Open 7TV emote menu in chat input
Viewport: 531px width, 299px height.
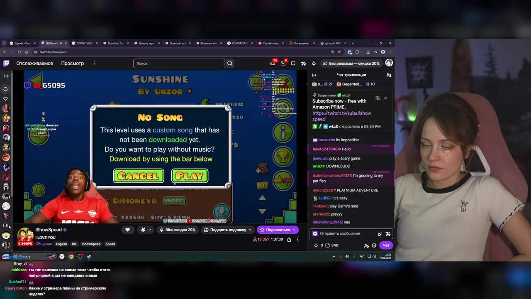click(388, 234)
